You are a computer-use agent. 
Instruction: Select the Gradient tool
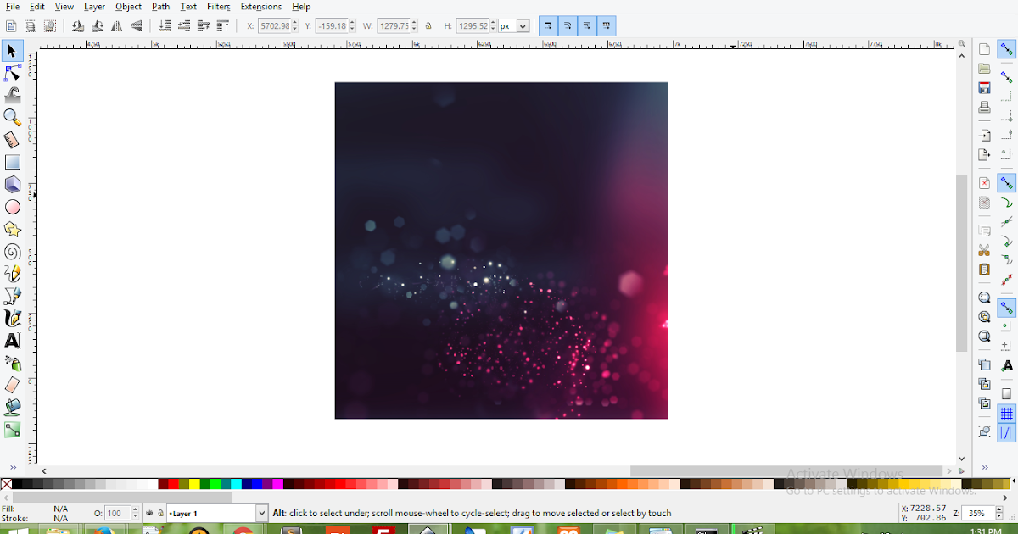click(x=13, y=430)
